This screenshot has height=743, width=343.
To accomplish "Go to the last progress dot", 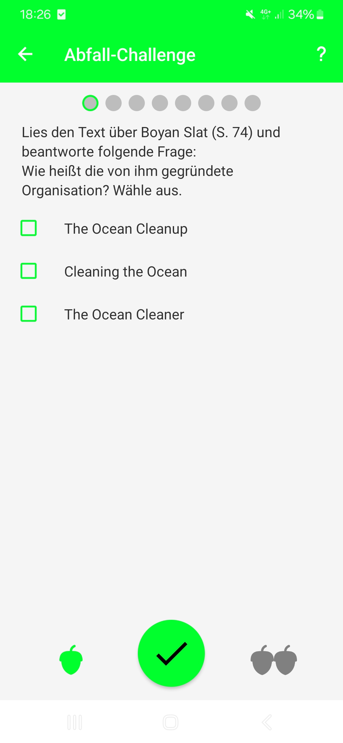I will pos(252,103).
